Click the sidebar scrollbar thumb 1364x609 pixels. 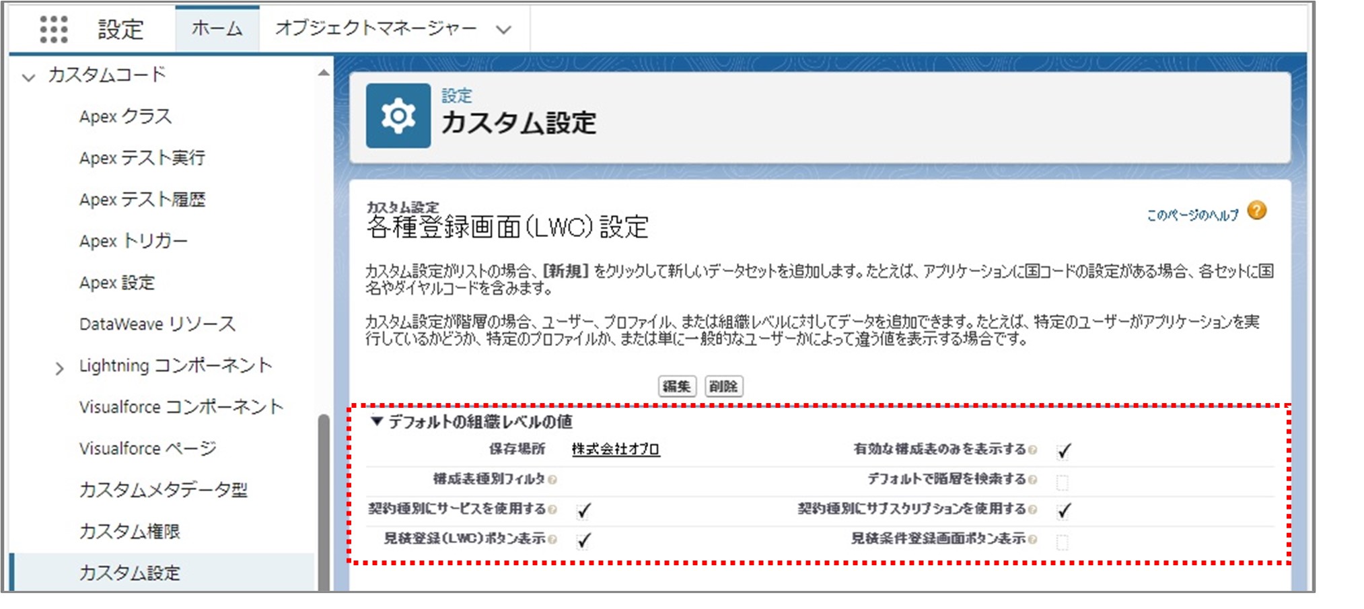[x=324, y=503]
